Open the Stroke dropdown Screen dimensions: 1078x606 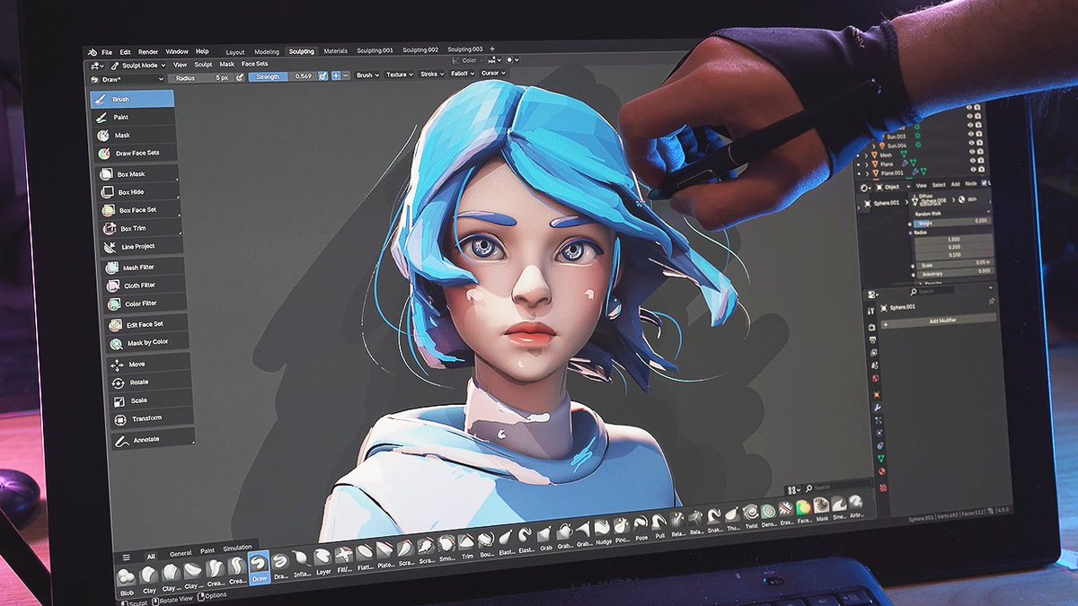click(x=430, y=74)
